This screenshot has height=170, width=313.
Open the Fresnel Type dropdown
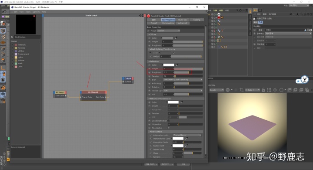point(183,91)
